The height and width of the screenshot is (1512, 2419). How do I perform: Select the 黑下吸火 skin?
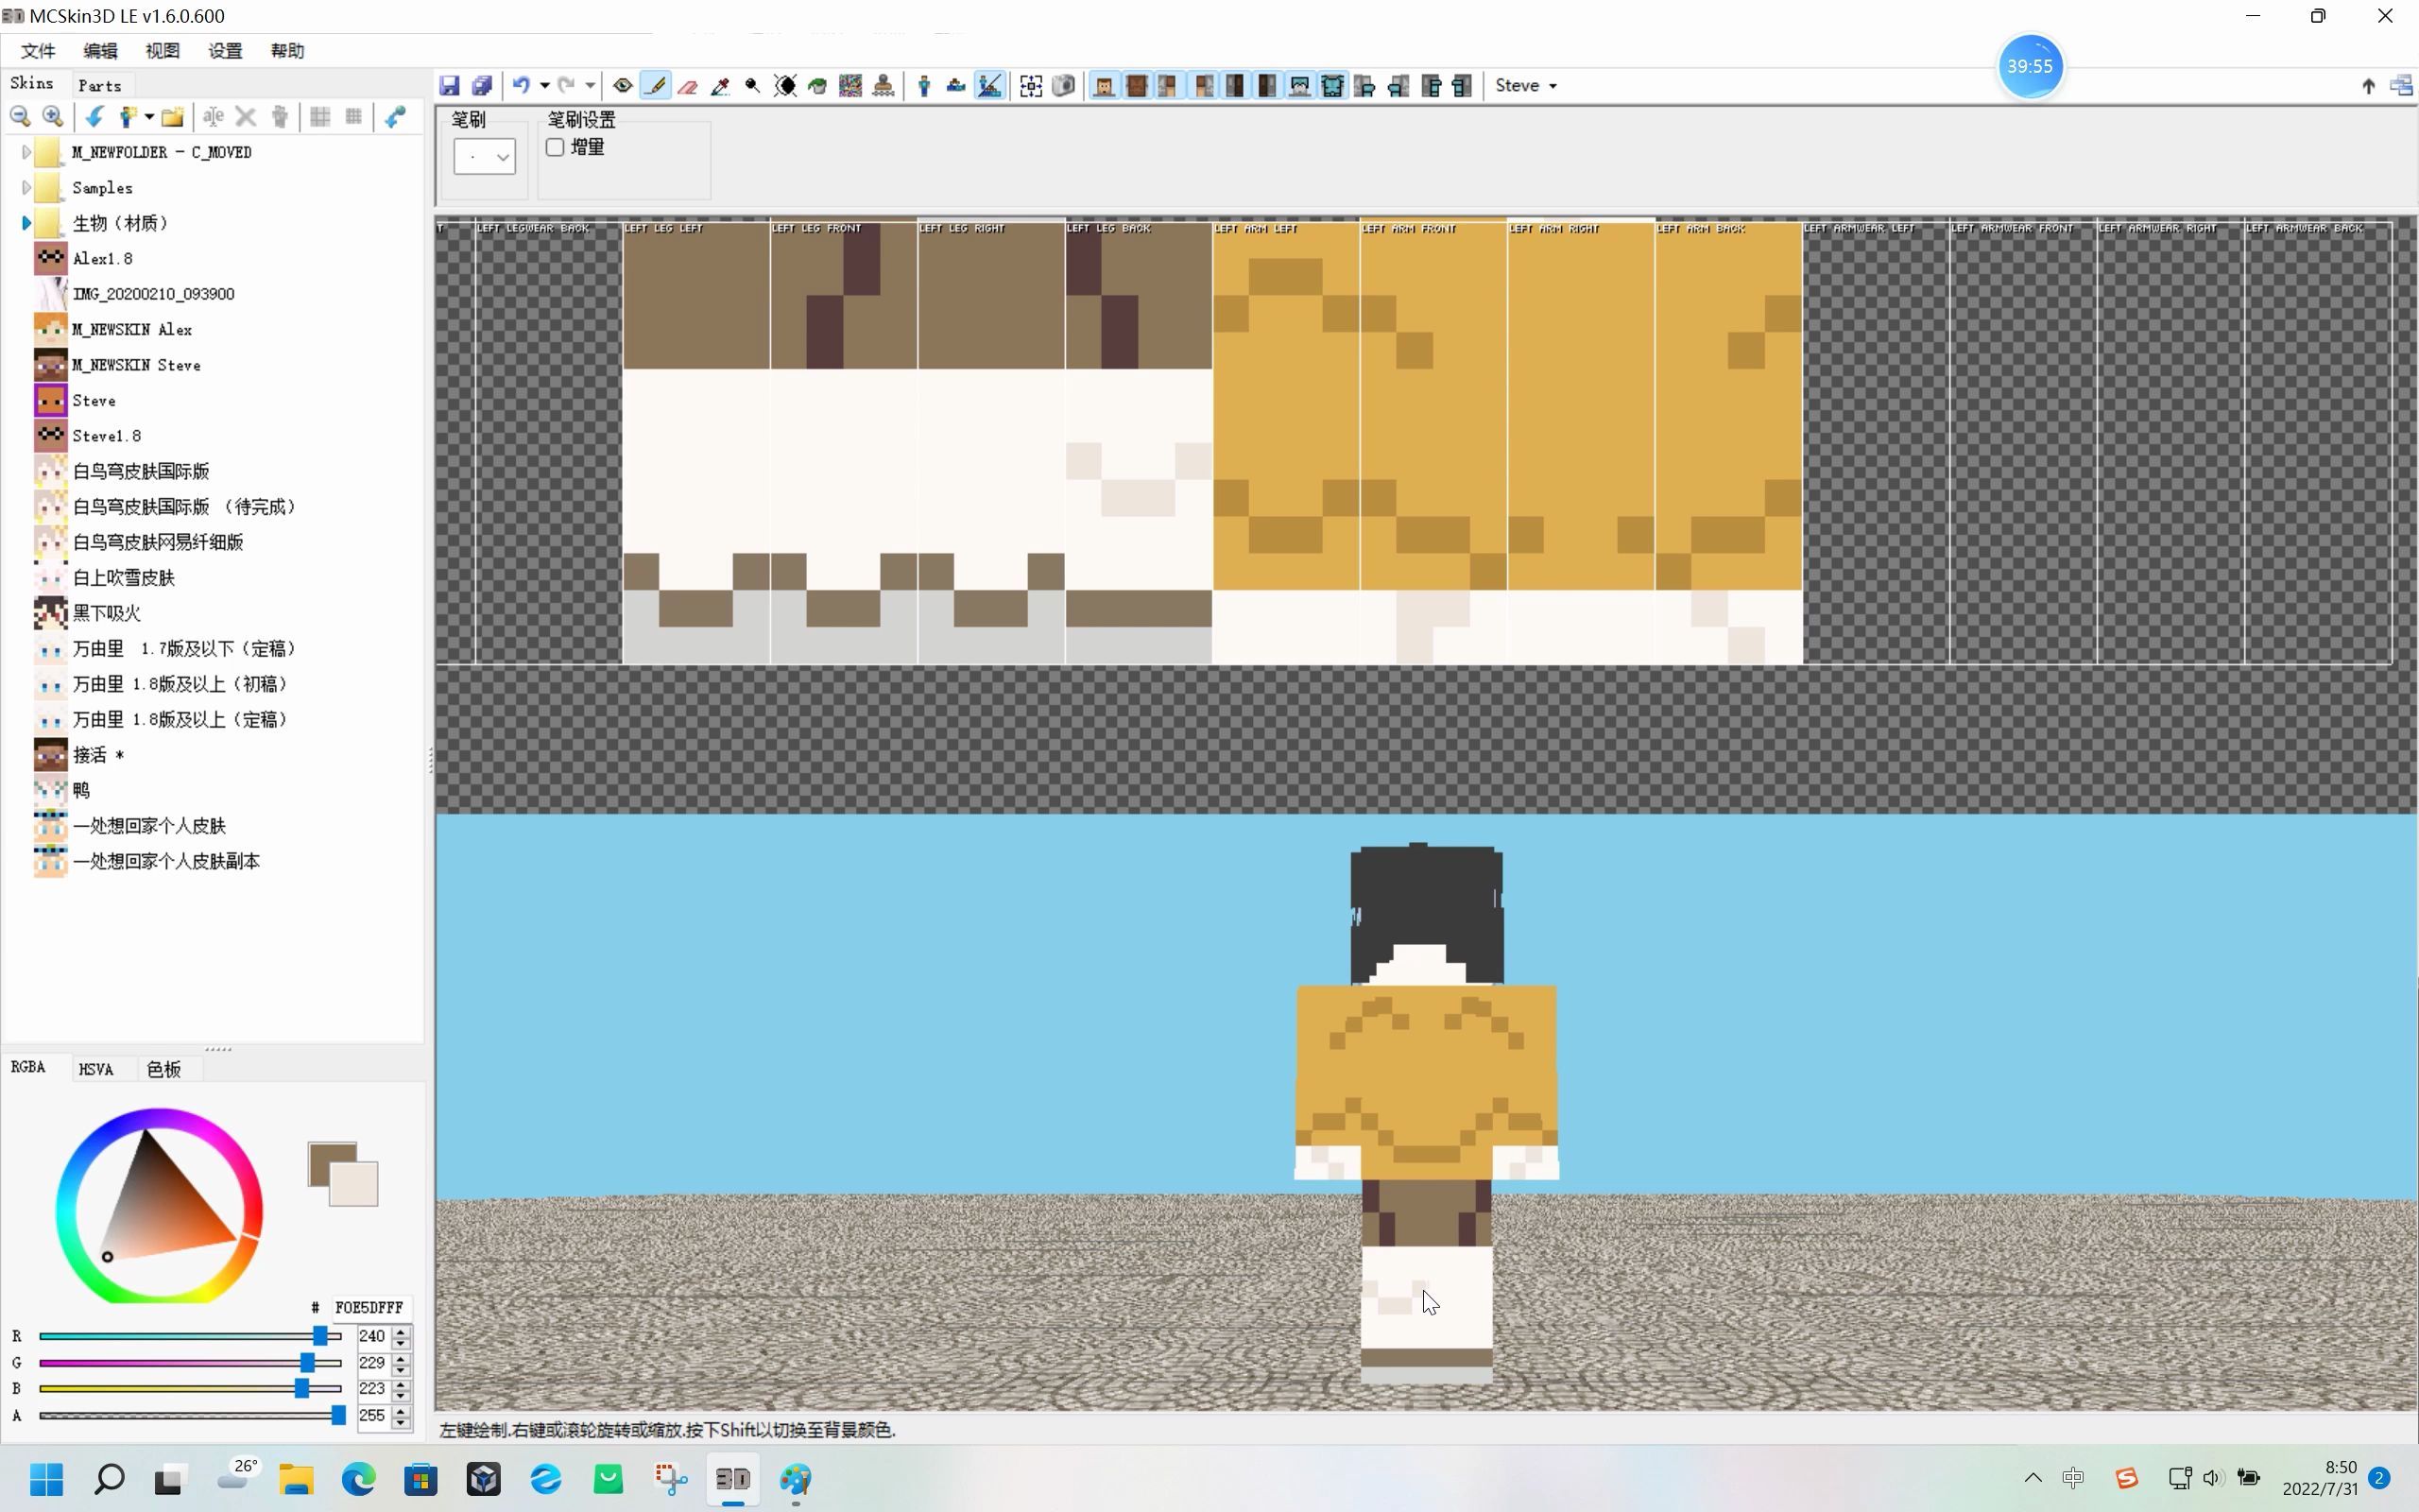[106, 613]
